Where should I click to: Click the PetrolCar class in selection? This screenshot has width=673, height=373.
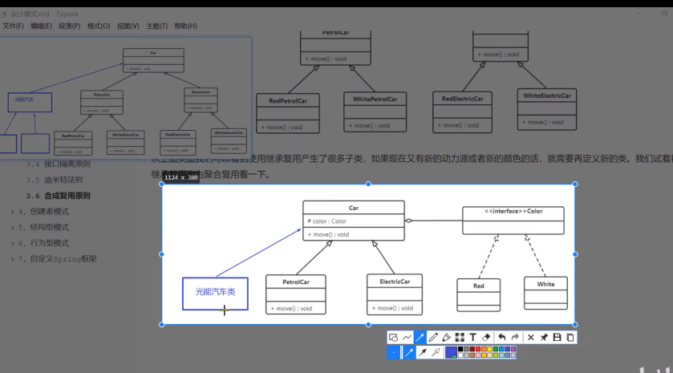296,294
